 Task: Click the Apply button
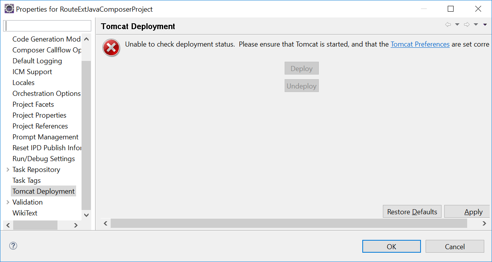[467, 212]
